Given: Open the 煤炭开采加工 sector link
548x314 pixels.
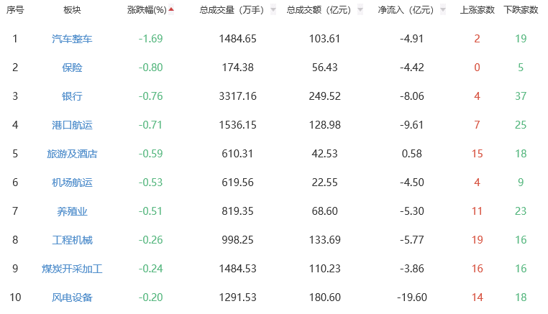Looking at the screenshot, I should [x=72, y=269].
